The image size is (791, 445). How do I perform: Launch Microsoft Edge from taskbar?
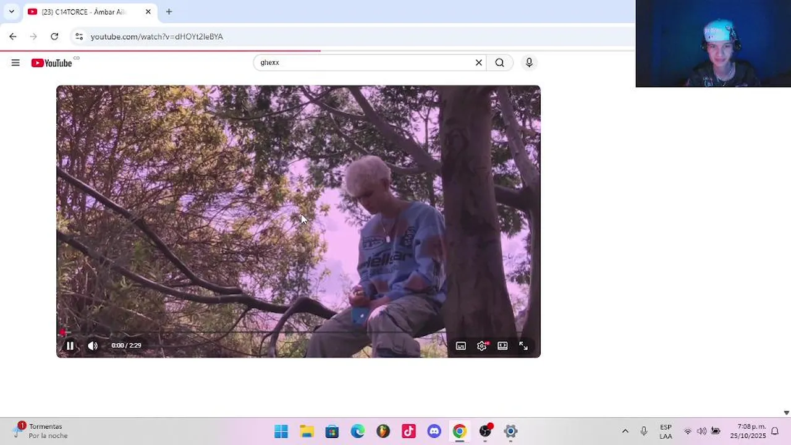tap(357, 431)
